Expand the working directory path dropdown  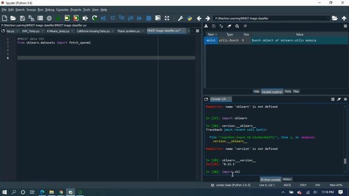point(328,18)
